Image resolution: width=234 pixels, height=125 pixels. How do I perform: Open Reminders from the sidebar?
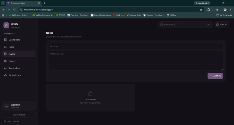[x=19, y=68]
